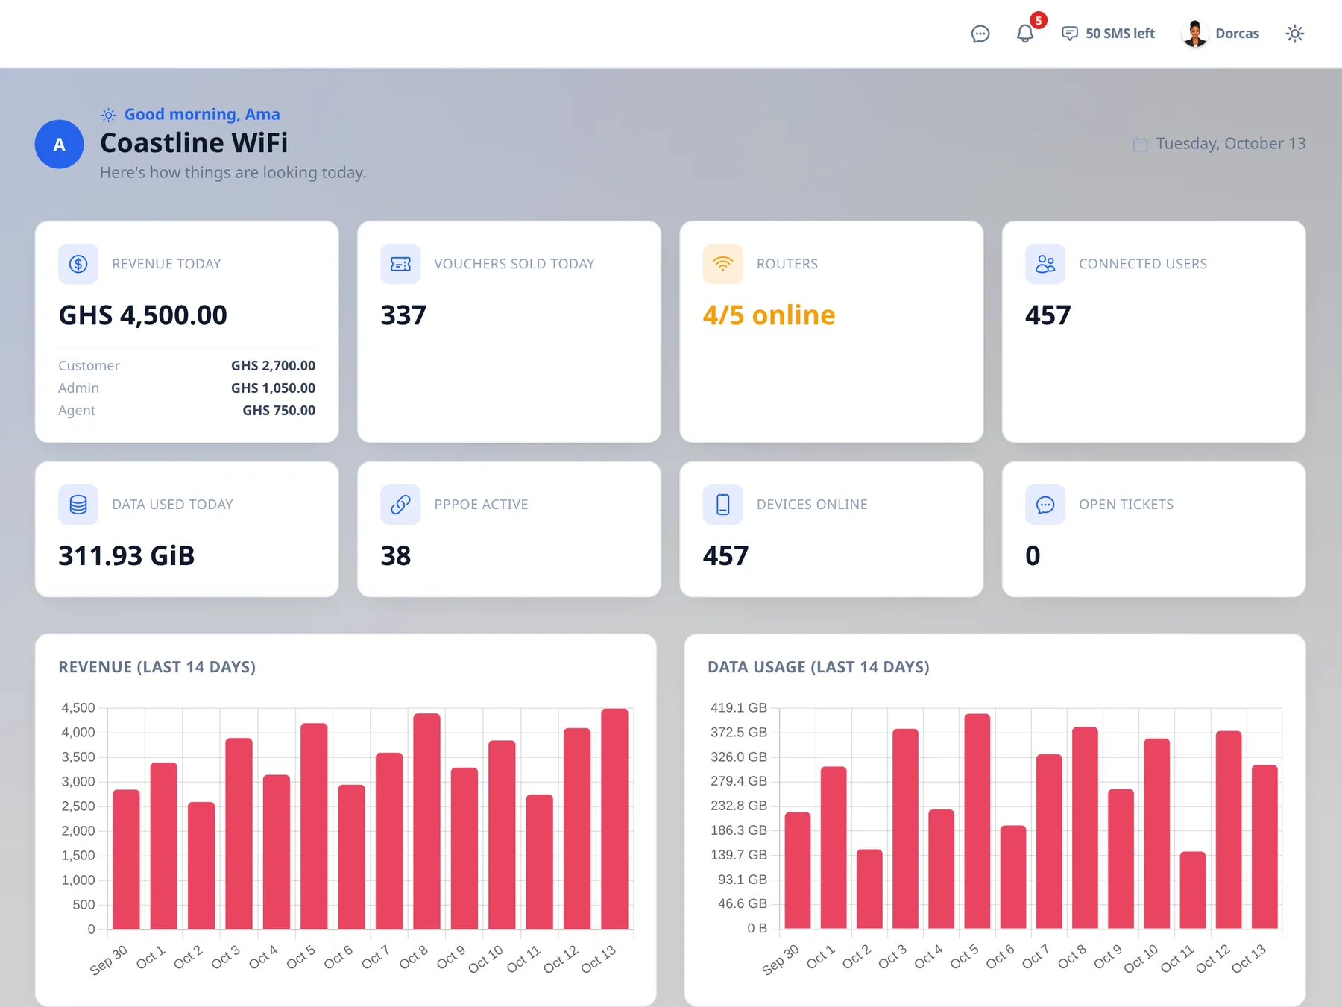Open the chat messages icon in header
The width and height of the screenshot is (1342, 1007).
point(980,34)
